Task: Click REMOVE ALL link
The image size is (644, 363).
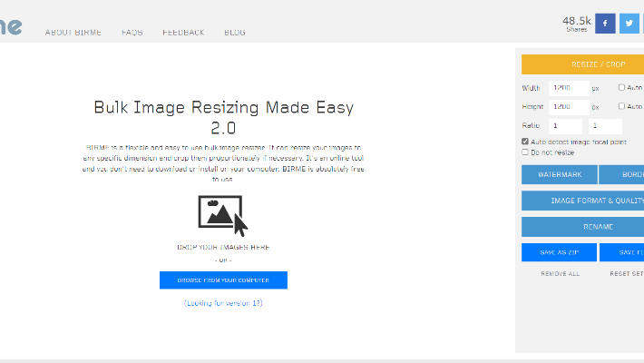Action: 561,274
